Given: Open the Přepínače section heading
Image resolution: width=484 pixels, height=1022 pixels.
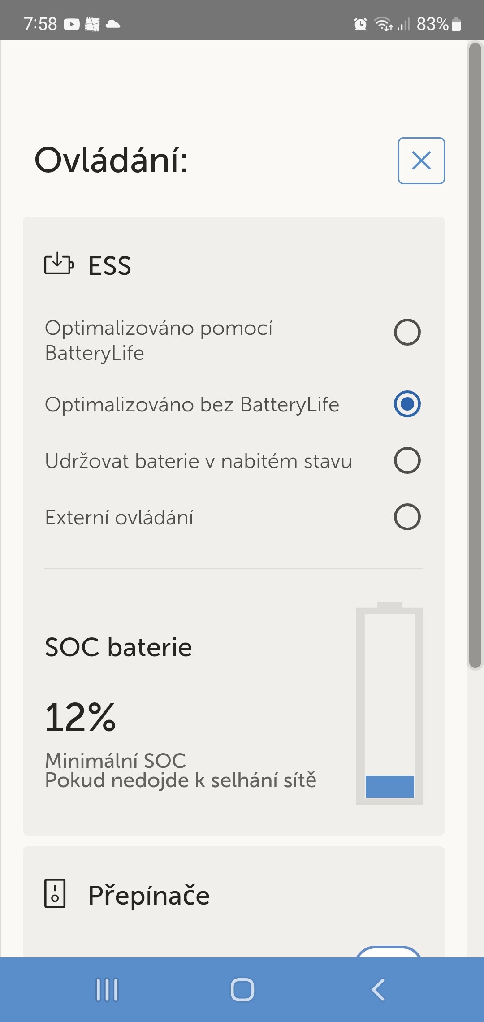Looking at the screenshot, I should point(149,895).
